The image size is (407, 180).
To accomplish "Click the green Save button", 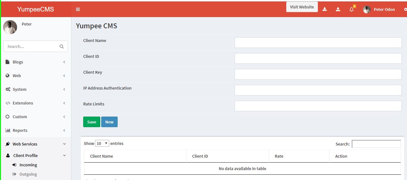I will pos(92,122).
